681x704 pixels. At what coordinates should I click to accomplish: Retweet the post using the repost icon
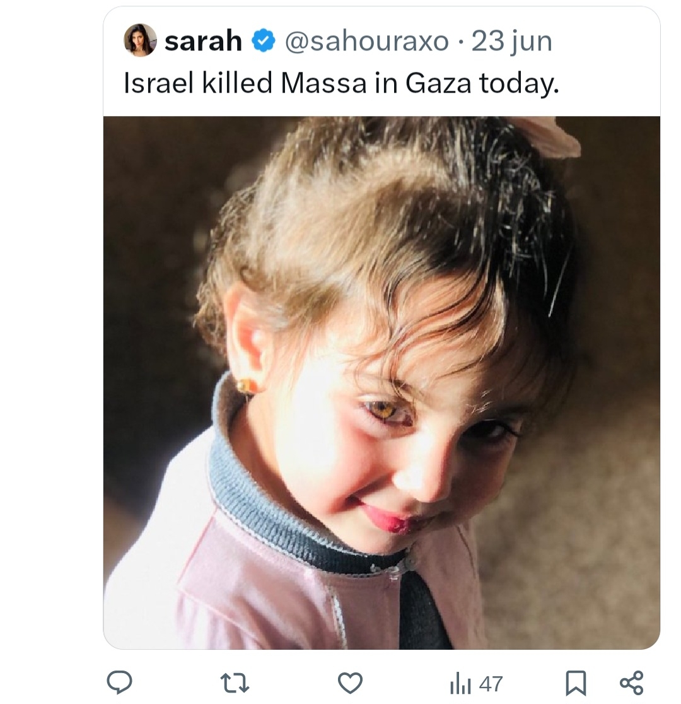point(234,683)
